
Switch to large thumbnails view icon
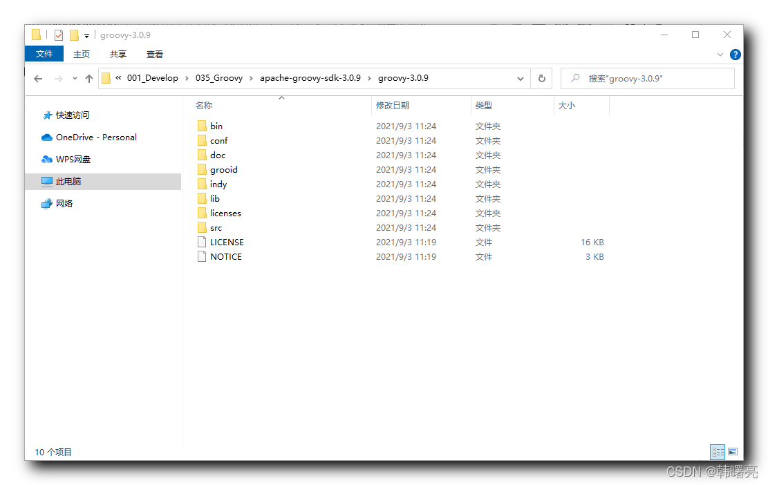click(733, 452)
